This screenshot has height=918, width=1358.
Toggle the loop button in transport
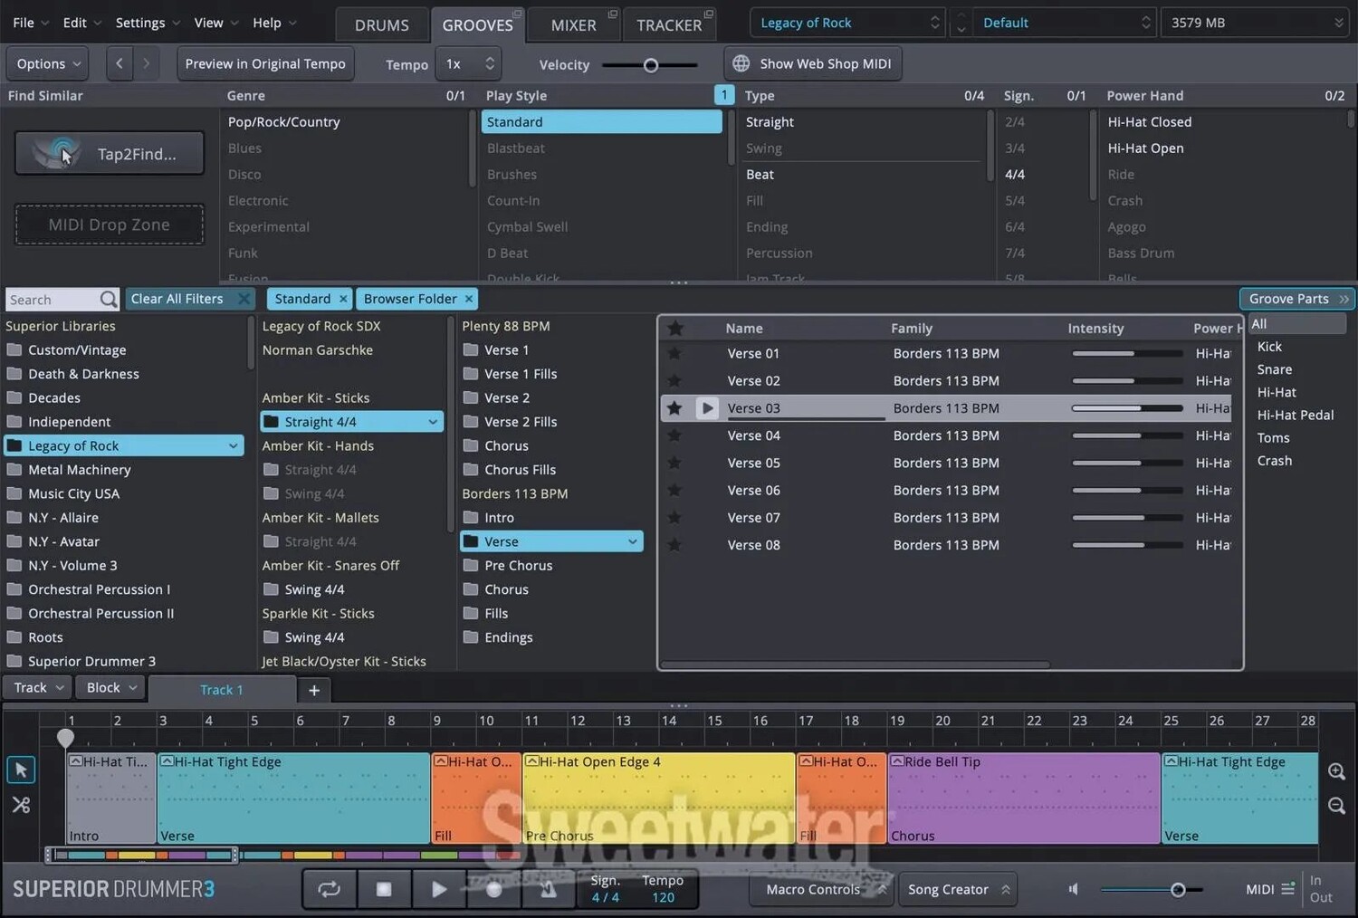(x=330, y=889)
